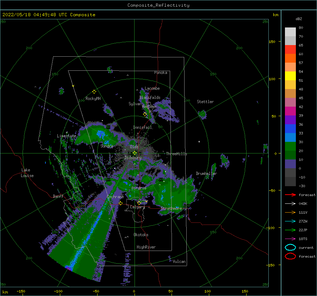Click the Strathmore city label
Screen dimensions: 317x296
click(x=171, y=208)
